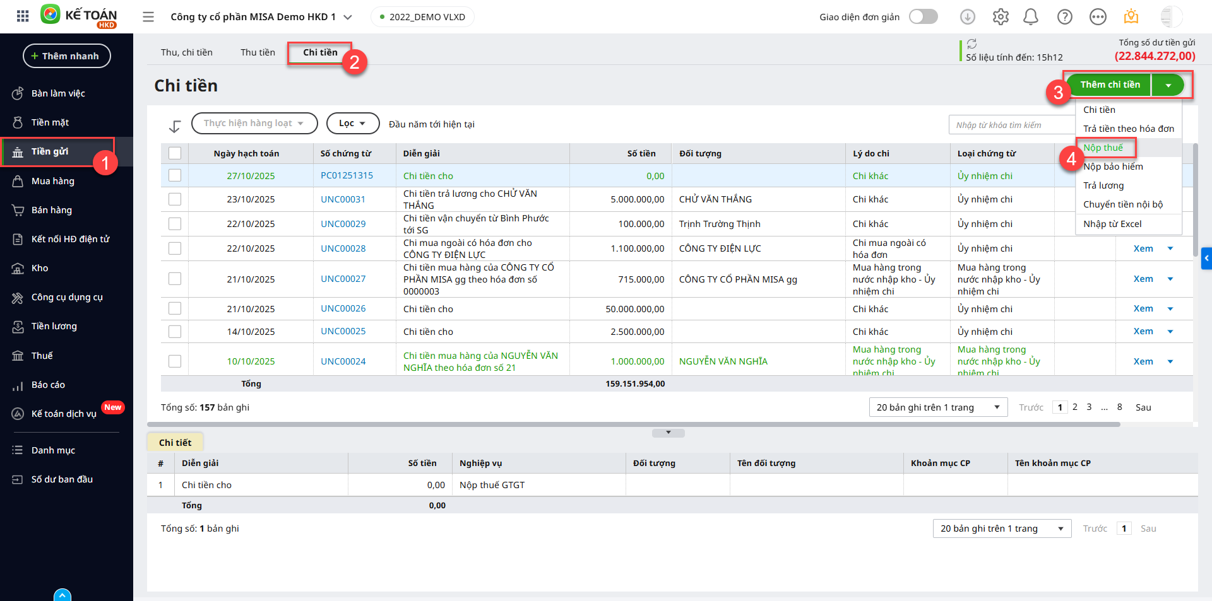Open the Lọc filter dropdown
Screen dimensions: 1212x601
coord(352,124)
